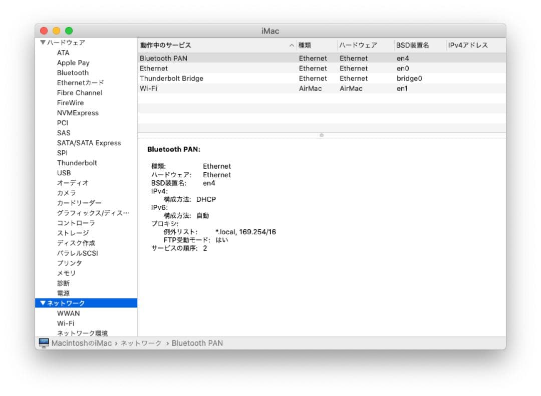Select SATA/SATA Express in the sidebar
The image size is (541, 396).
click(x=89, y=143)
